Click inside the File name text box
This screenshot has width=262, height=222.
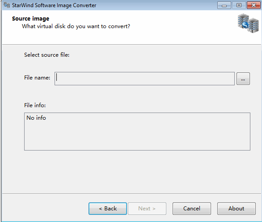[144, 79]
